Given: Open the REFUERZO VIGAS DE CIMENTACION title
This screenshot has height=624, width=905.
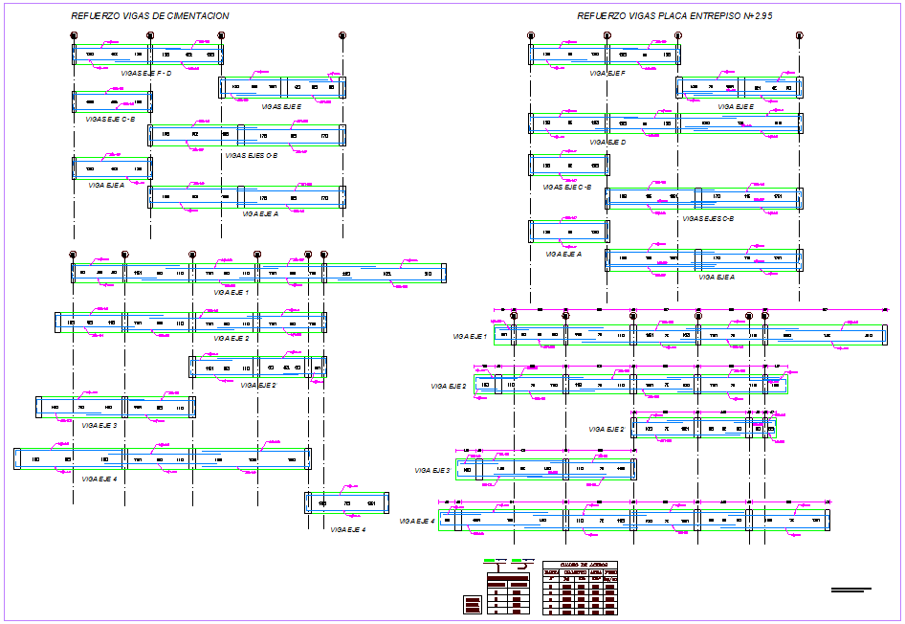Looking at the screenshot, I should click(148, 14).
